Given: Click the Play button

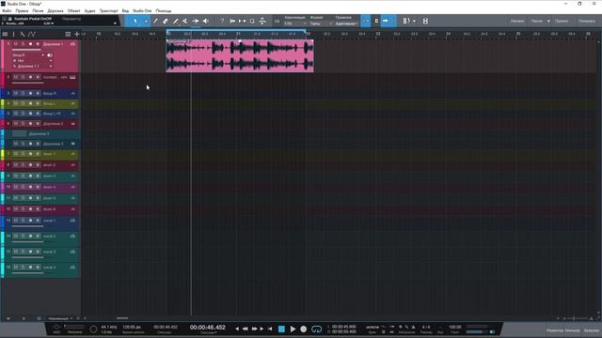Looking at the screenshot, I should [293, 329].
